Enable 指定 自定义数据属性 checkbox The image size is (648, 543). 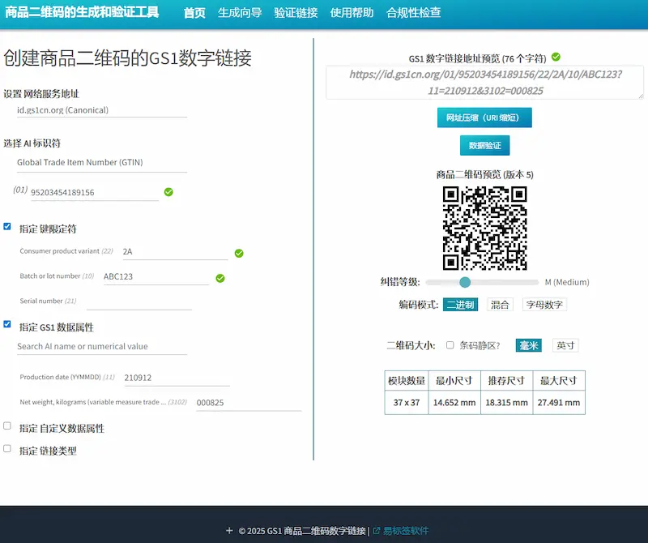7,425
